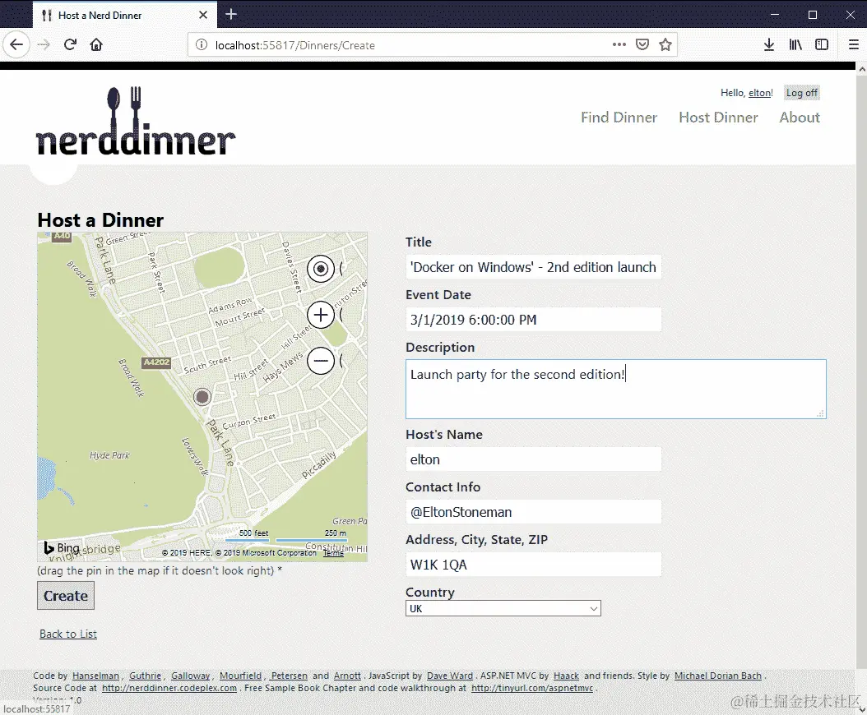Viewport: 867px width, 715px height.
Task: Click the page scrollbar up arrow
Action: (x=861, y=69)
